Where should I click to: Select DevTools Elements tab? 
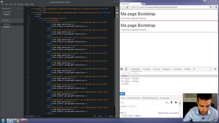(x=136, y=69)
